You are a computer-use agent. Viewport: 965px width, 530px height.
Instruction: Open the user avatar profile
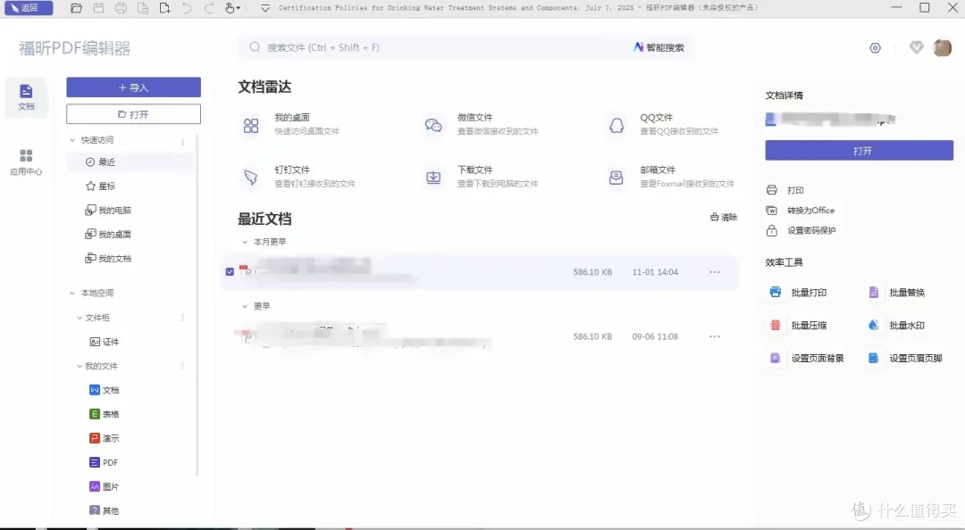(943, 47)
